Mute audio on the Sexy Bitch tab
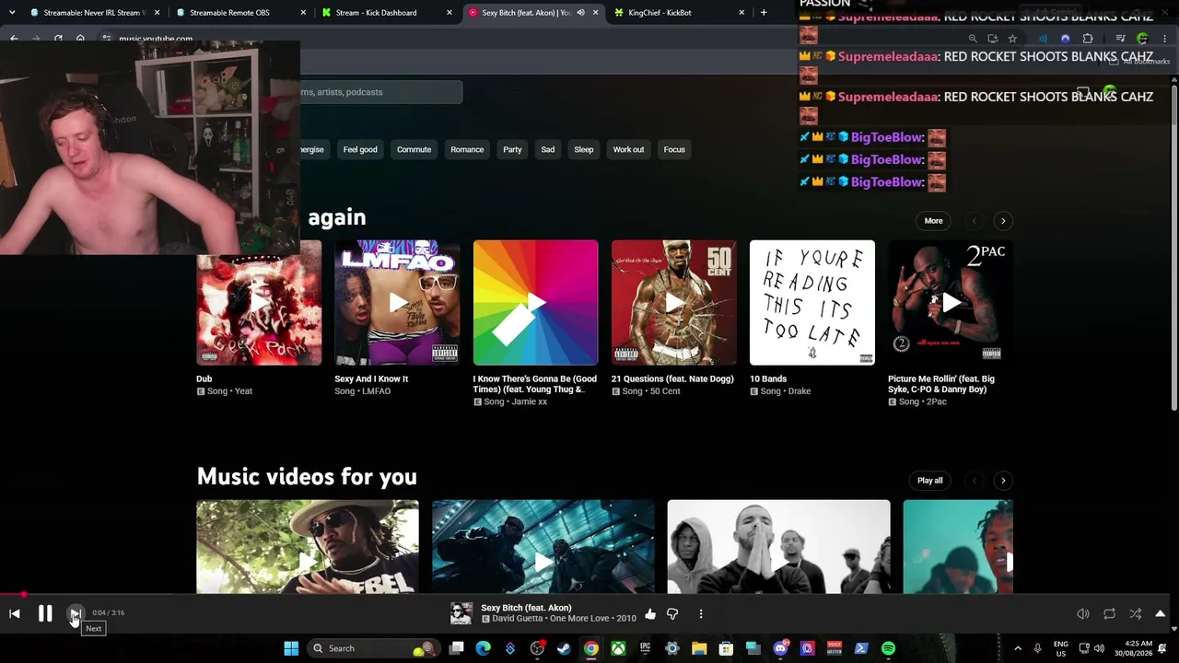The image size is (1179, 663). [x=580, y=13]
